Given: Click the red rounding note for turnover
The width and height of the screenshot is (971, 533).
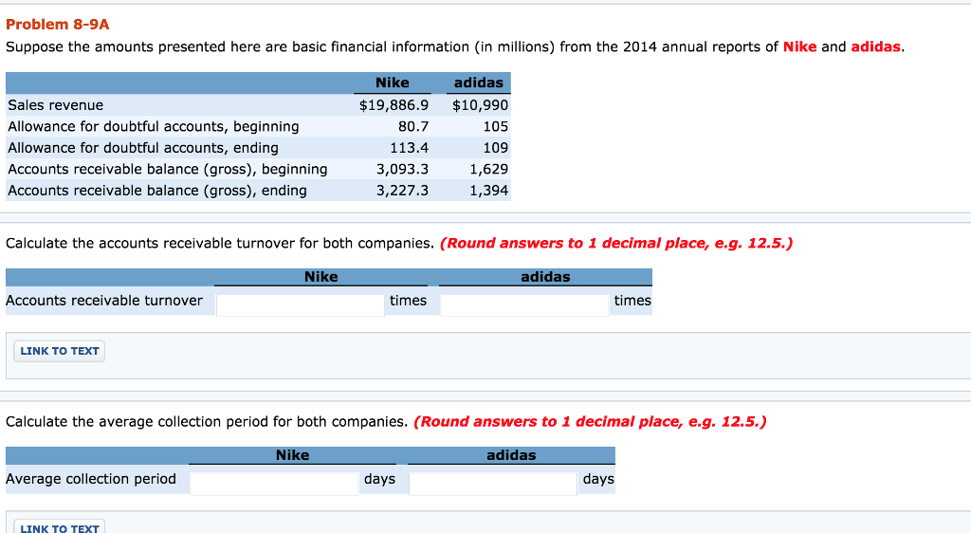Looking at the screenshot, I should point(616,244).
